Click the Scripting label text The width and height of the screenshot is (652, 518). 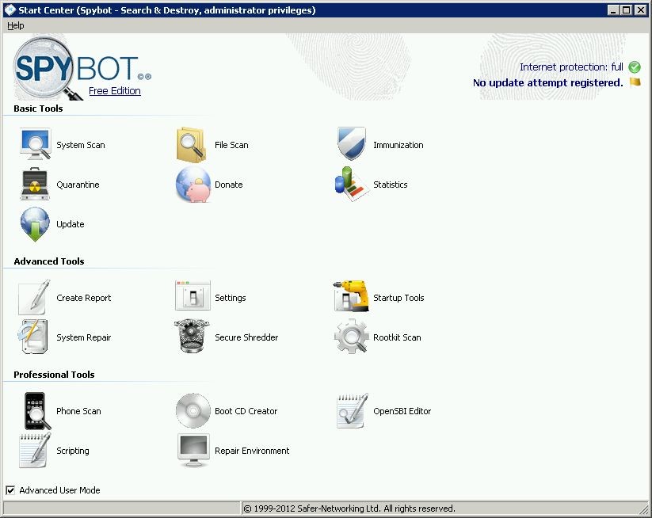(73, 451)
